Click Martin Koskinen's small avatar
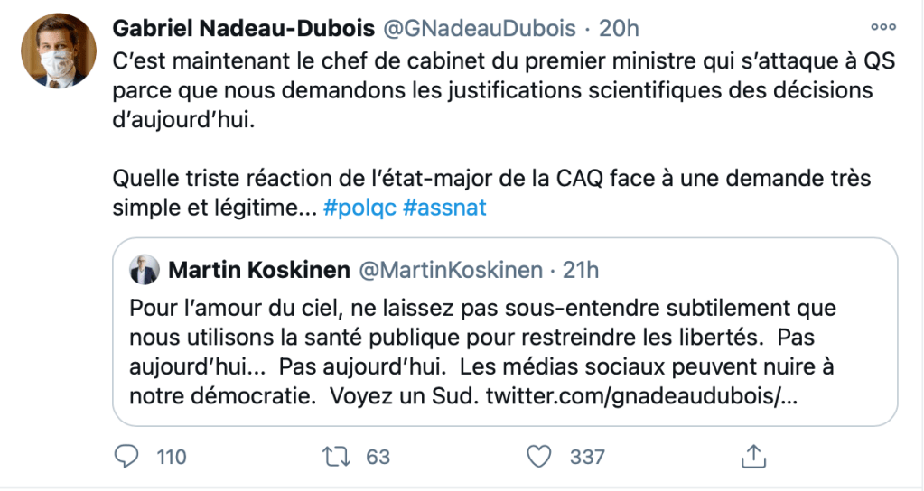 click(x=145, y=269)
